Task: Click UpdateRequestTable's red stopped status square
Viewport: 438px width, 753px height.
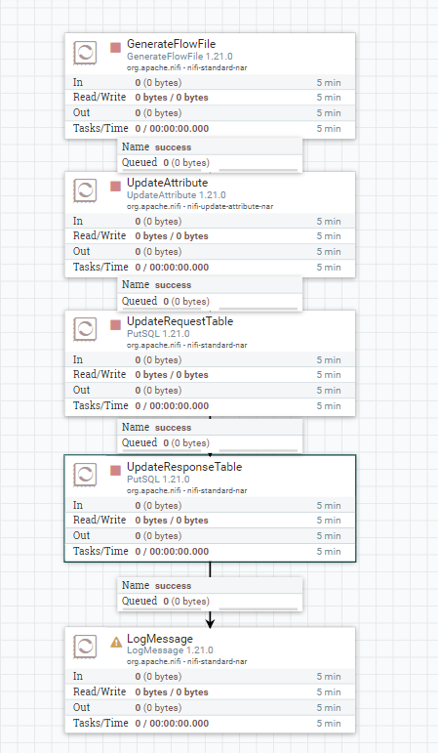Action: pyautogui.click(x=116, y=325)
